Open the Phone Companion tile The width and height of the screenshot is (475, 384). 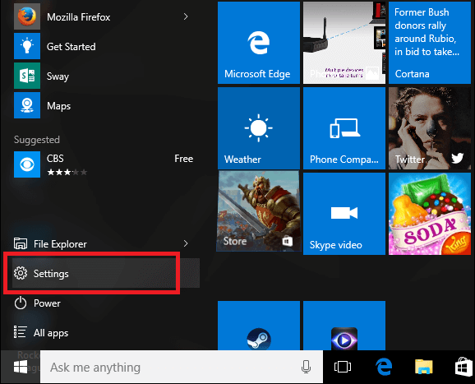344,128
